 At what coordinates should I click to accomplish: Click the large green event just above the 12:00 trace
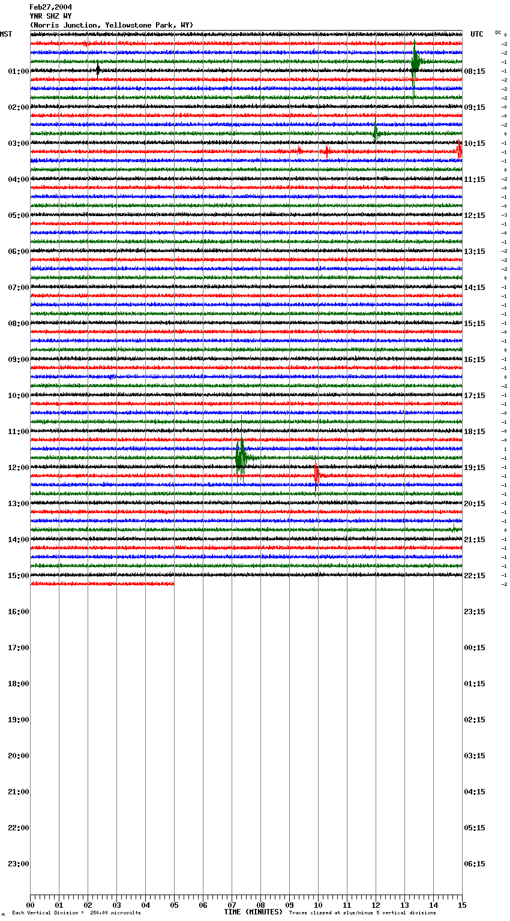pyautogui.click(x=241, y=456)
